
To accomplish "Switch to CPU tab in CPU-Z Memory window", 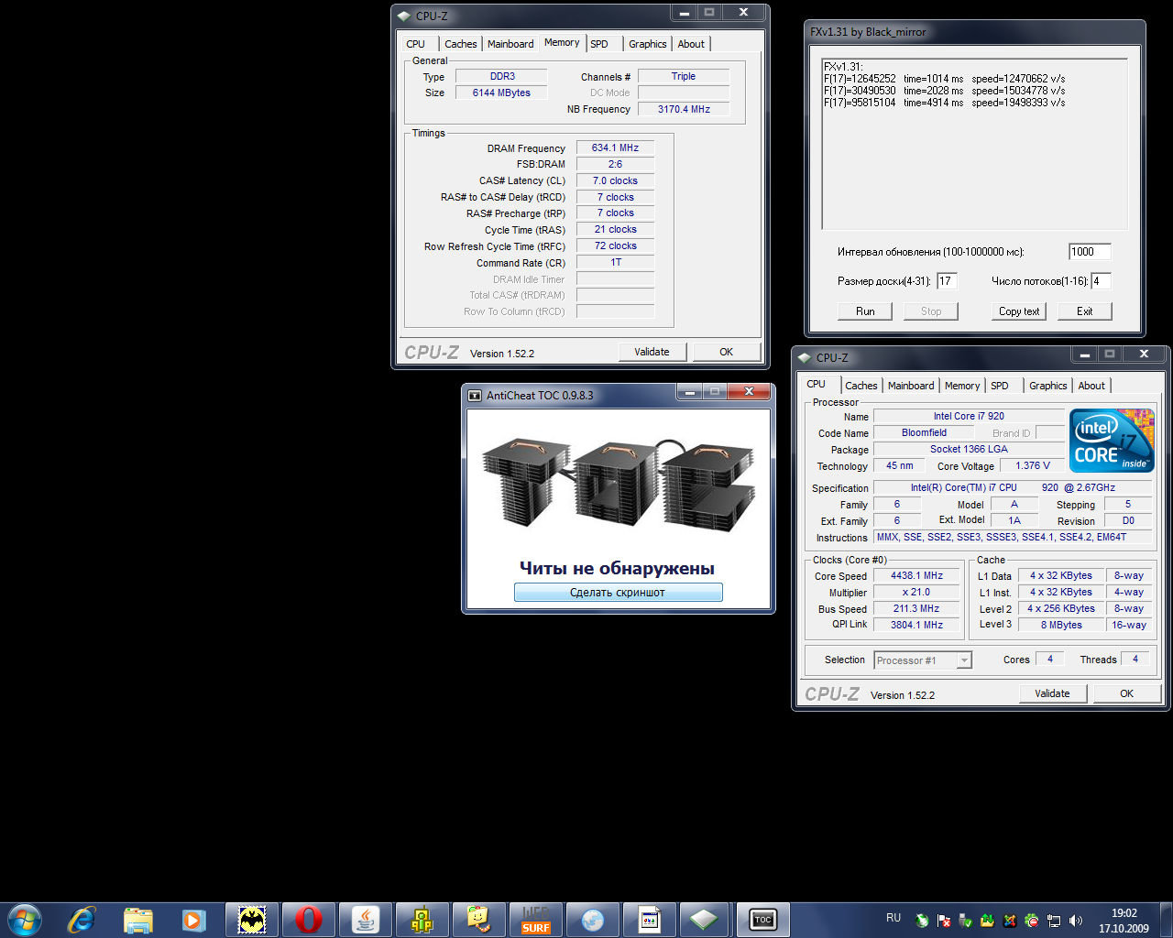I will tap(415, 44).
